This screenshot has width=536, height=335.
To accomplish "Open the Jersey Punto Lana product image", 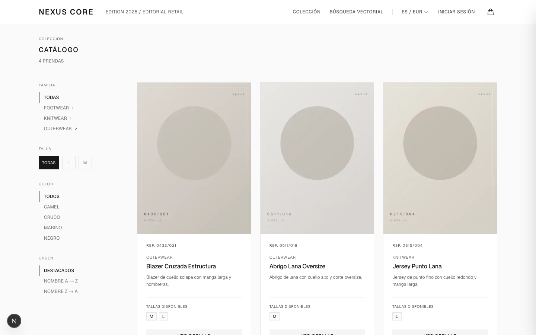I will [x=440, y=158].
